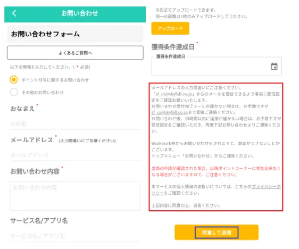Screen dimensions: 299x249
Task: Focus the お名前 name input field
Action: pos(74,124)
